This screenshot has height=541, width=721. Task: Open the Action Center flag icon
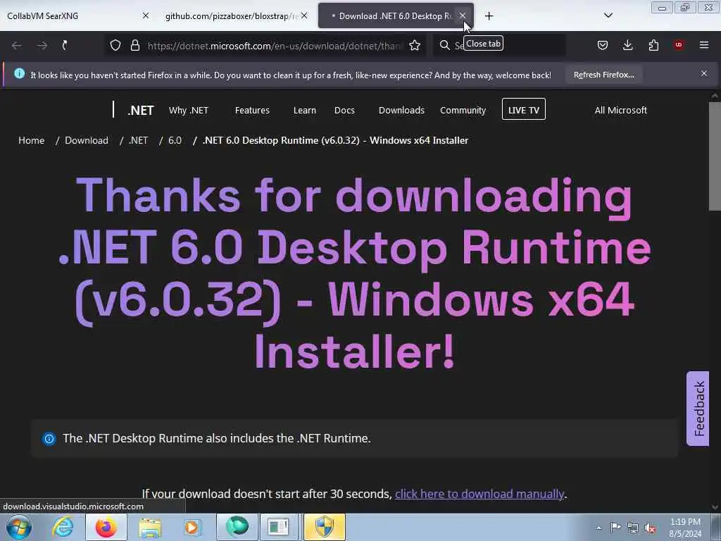[x=615, y=528]
